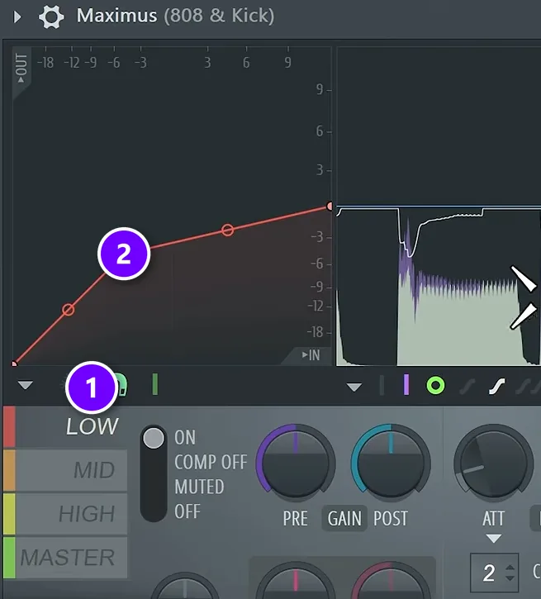Click the yellow color strip beside HIGH
Screen dimensions: 541x599
[10, 513]
